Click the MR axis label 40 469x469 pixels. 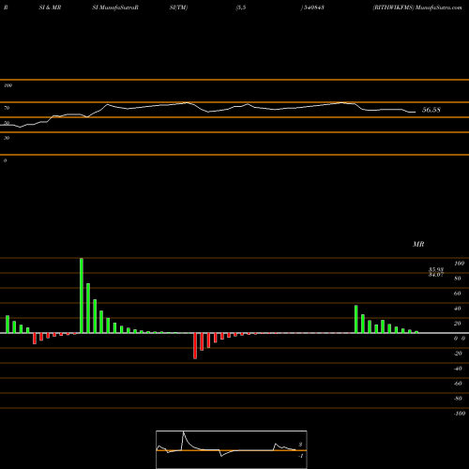pyautogui.click(x=458, y=309)
